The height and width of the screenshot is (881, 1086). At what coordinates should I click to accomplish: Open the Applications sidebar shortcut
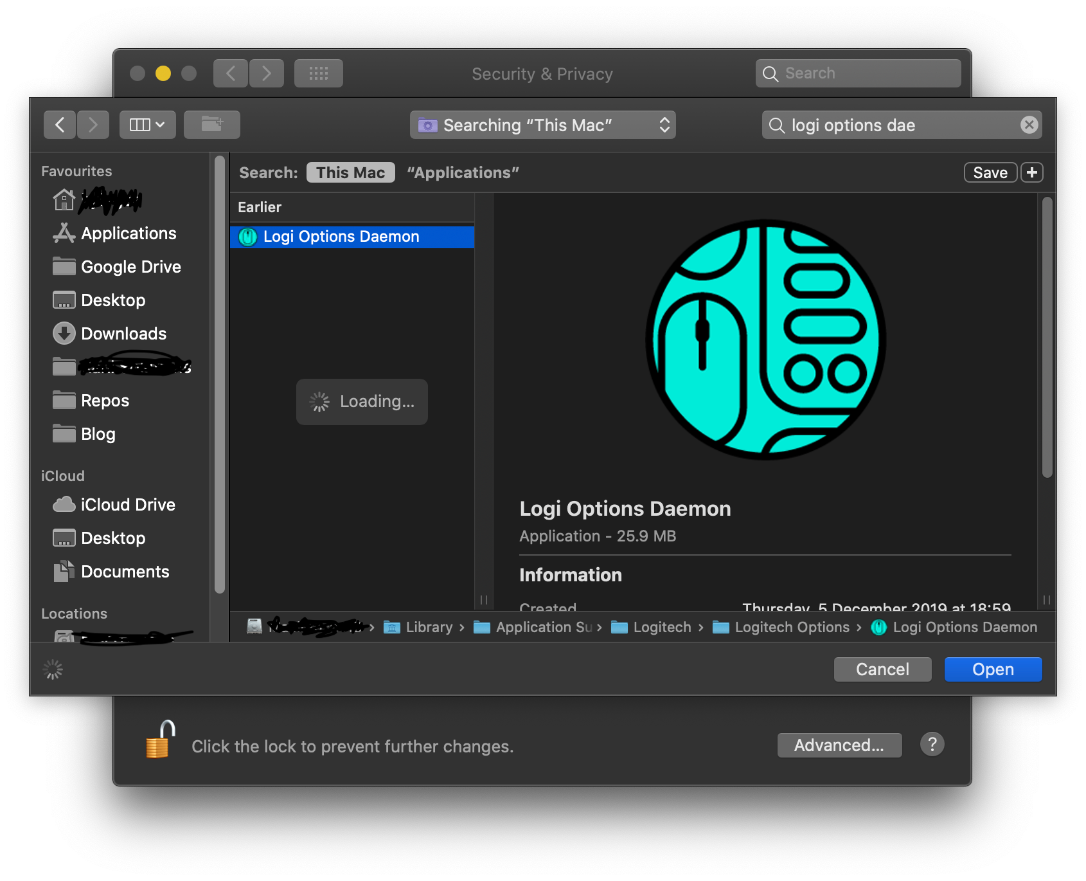tap(128, 233)
